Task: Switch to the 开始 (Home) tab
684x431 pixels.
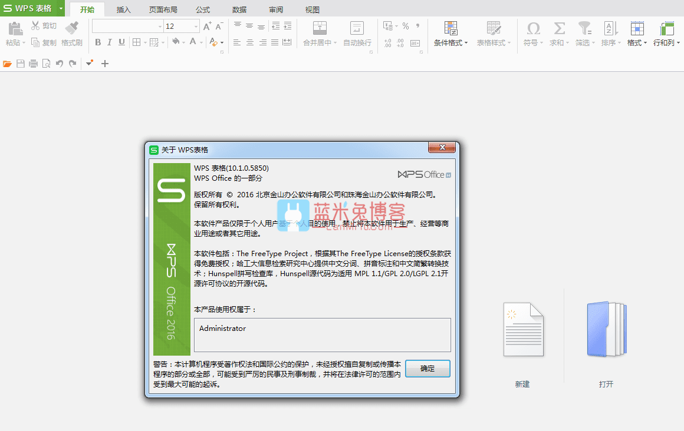Action: 87,9
